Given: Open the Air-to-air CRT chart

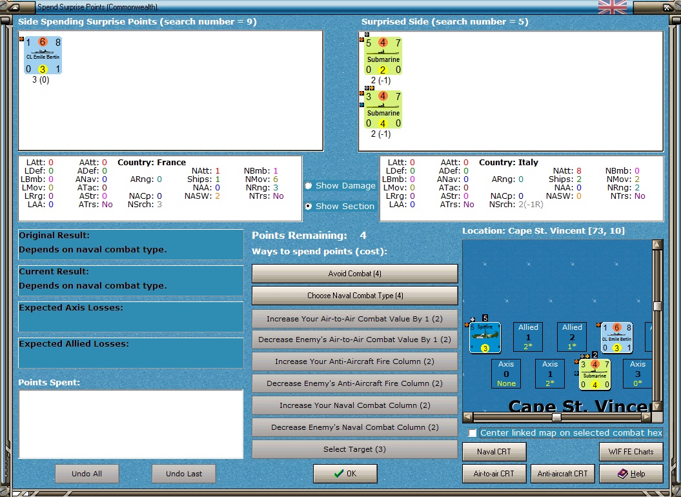Looking at the screenshot, I should [x=494, y=474].
